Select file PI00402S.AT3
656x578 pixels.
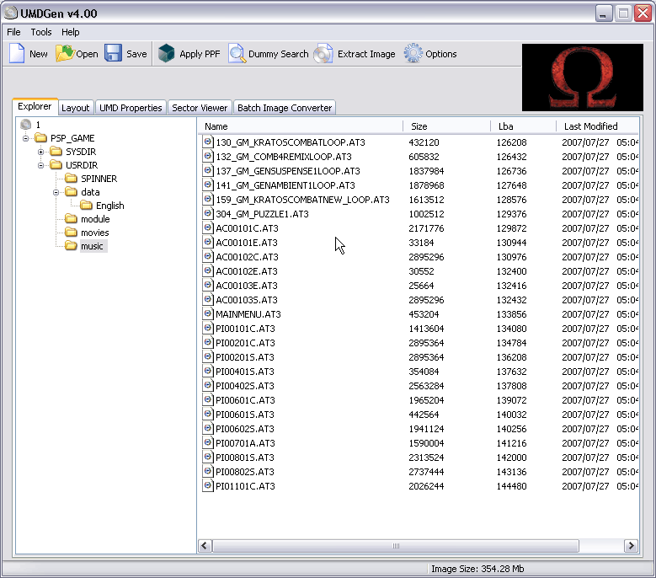[245, 385]
